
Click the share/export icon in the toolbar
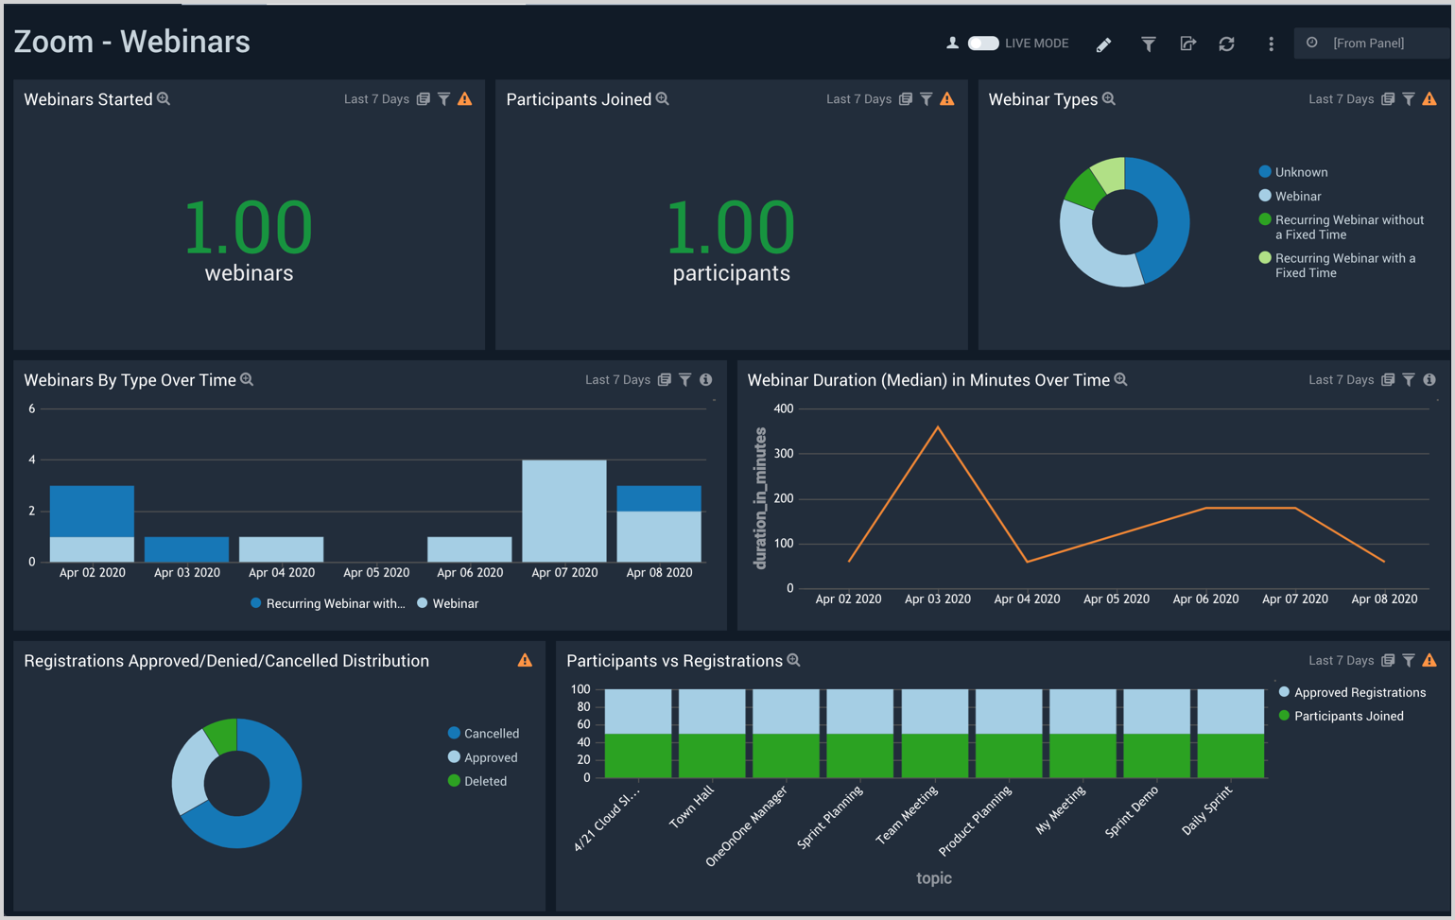tap(1188, 43)
